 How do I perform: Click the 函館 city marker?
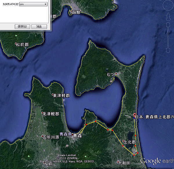click(70, 12)
